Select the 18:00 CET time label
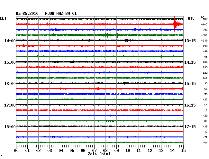 pyautogui.click(x=10, y=126)
